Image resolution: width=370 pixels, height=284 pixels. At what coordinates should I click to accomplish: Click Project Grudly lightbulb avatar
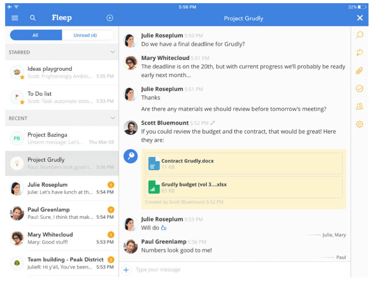click(17, 163)
